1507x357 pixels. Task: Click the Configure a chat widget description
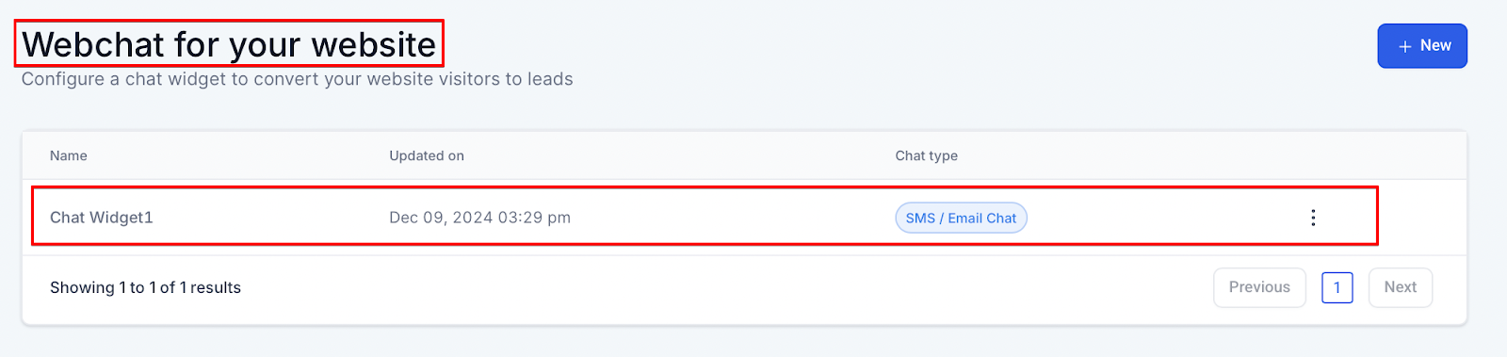[x=297, y=79]
